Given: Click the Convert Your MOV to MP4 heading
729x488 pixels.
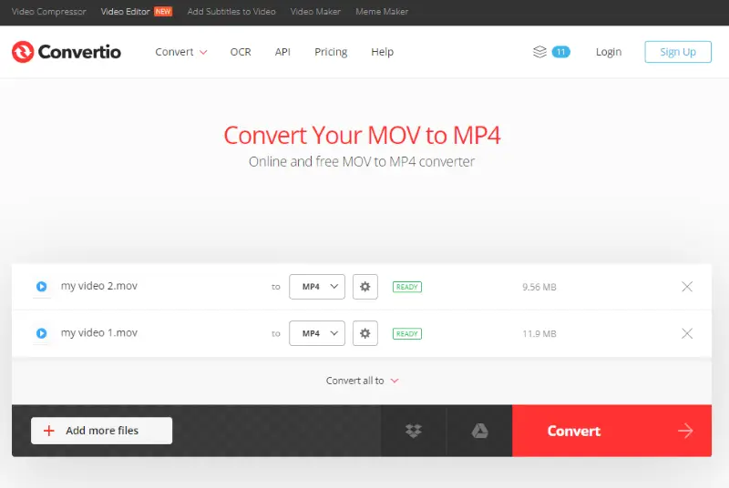Looking at the screenshot, I should point(362,135).
